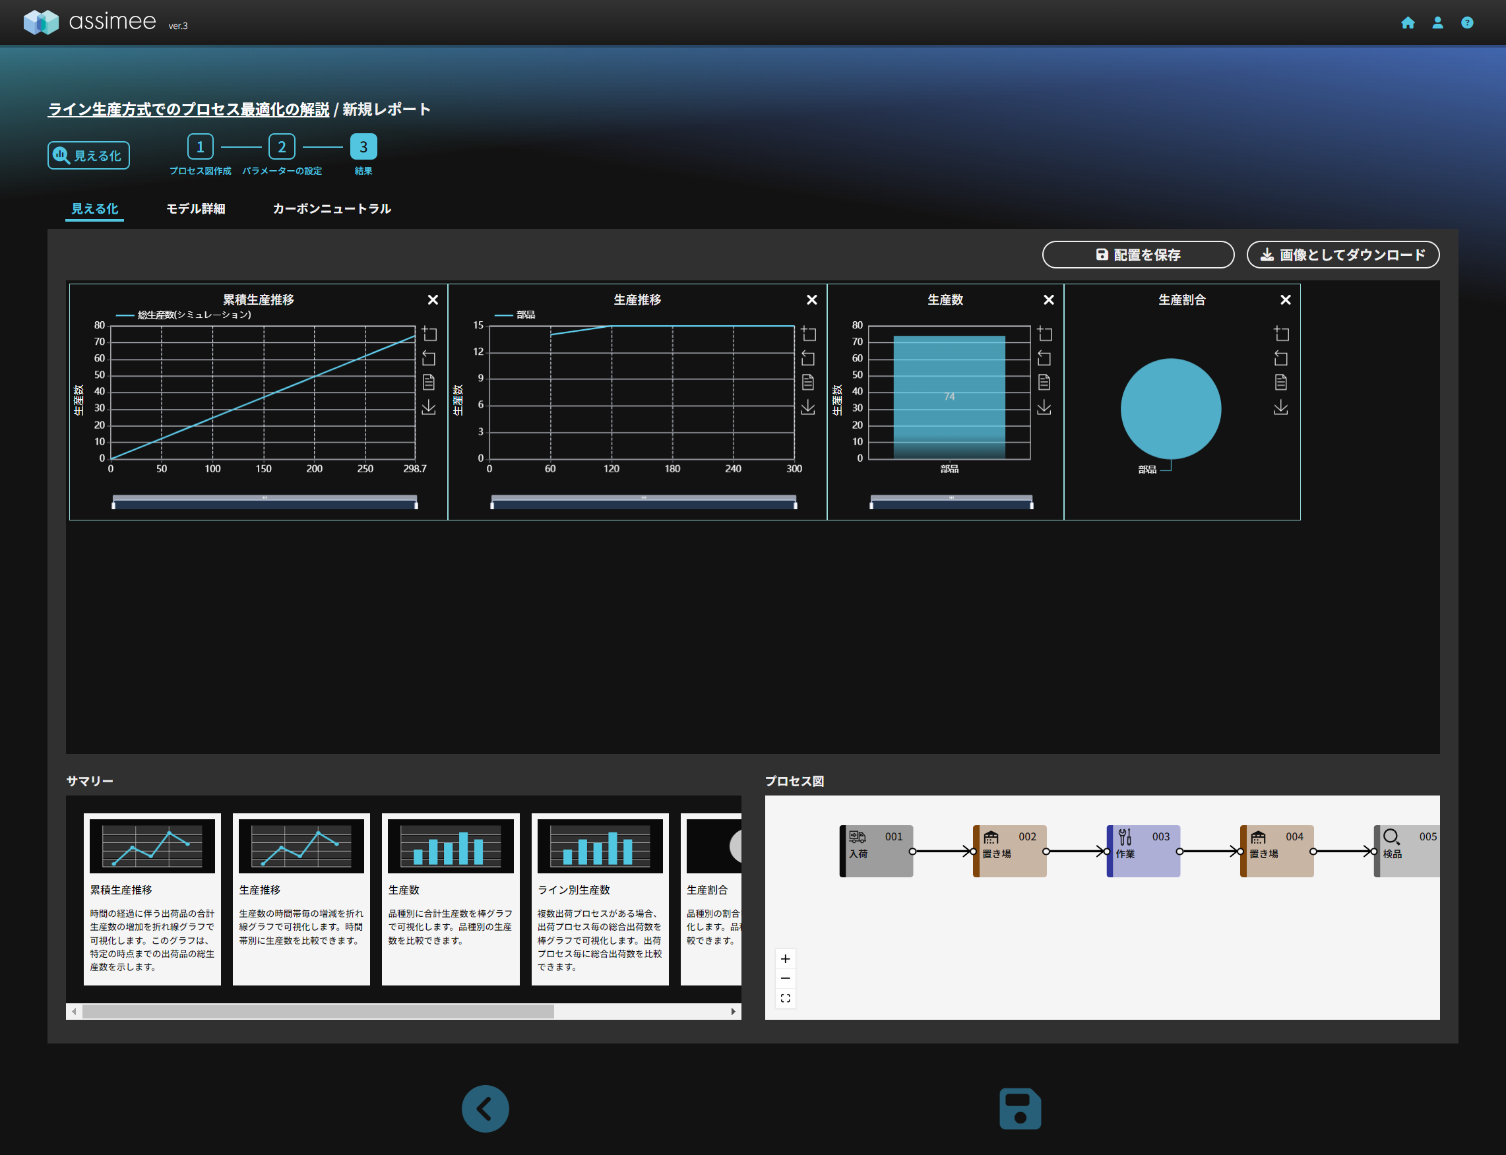Image resolution: width=1506 pixels, height=1155 pixels.
Task: Switch to the モデル詳細 tab
Action: click(x=195, y=208)
